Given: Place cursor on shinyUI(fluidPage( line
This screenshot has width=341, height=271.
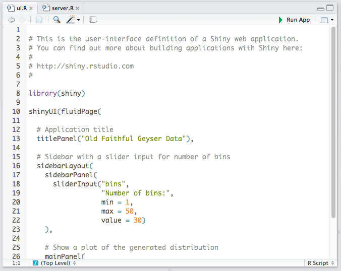Looking at the screenshot, I should (65, 112).
